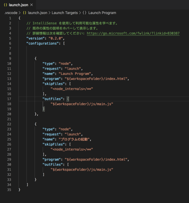Click the Japanese comment on line 3
Viewport: 189px width, 203px height.
point(63,28)
